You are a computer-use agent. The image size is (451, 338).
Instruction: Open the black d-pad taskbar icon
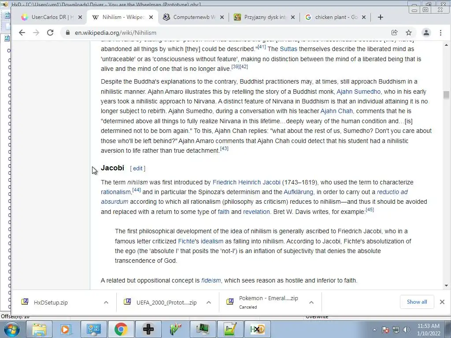point(148,329)
